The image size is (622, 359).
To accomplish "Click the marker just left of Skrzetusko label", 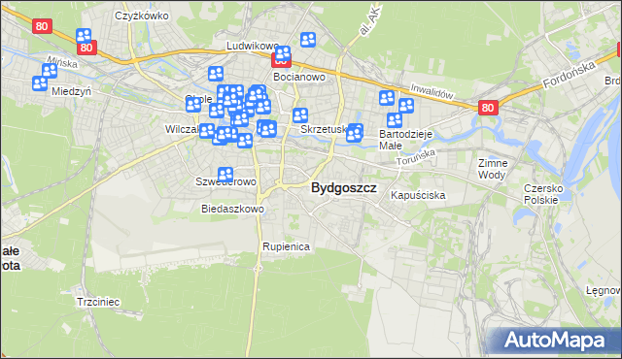I will coord(300,115).
